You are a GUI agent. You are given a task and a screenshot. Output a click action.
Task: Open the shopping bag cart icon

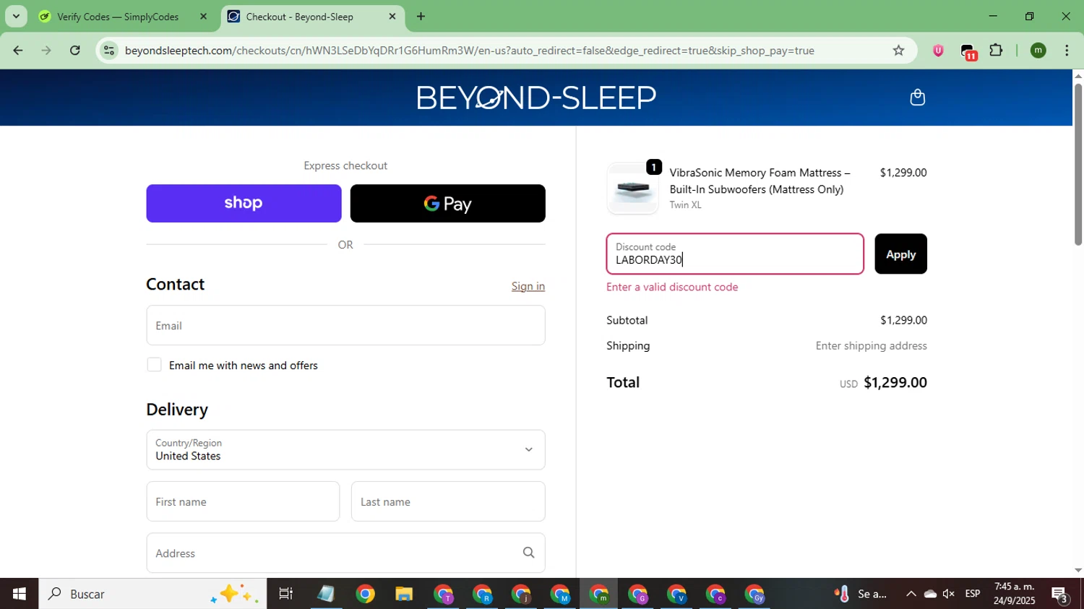[917, 98]
